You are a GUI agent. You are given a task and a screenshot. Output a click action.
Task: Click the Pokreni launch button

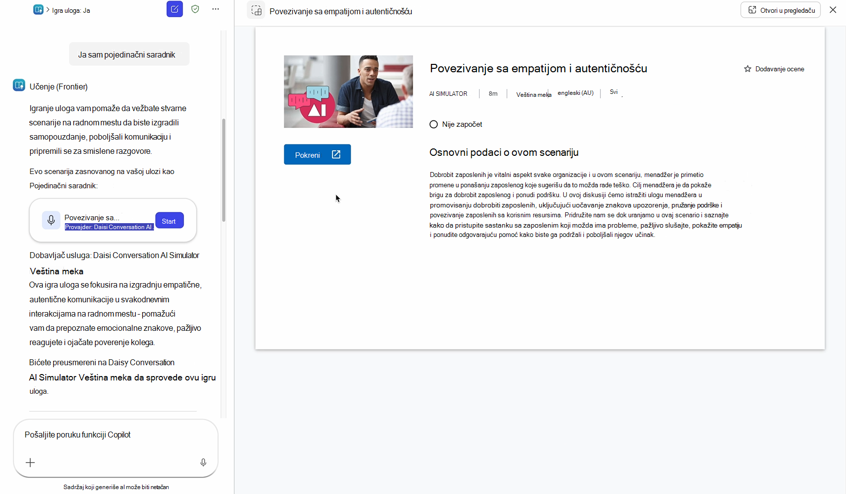(317, 154)
